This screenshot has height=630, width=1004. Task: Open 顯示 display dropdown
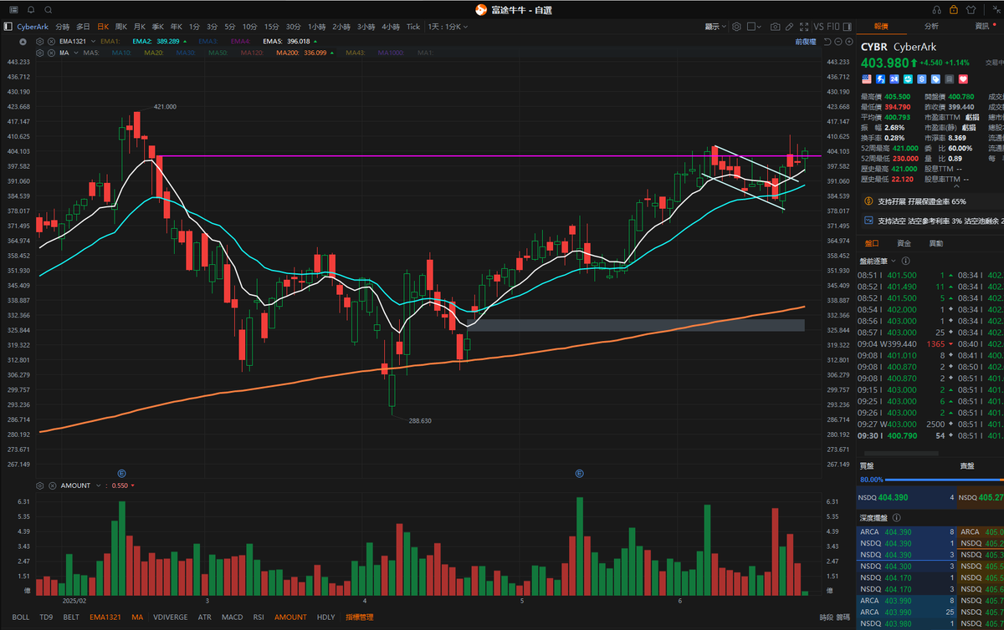(x=715, y=27)
